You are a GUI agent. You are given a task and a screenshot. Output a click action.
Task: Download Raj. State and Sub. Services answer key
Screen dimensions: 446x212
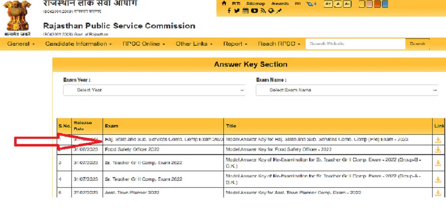[x=438, y=140]
